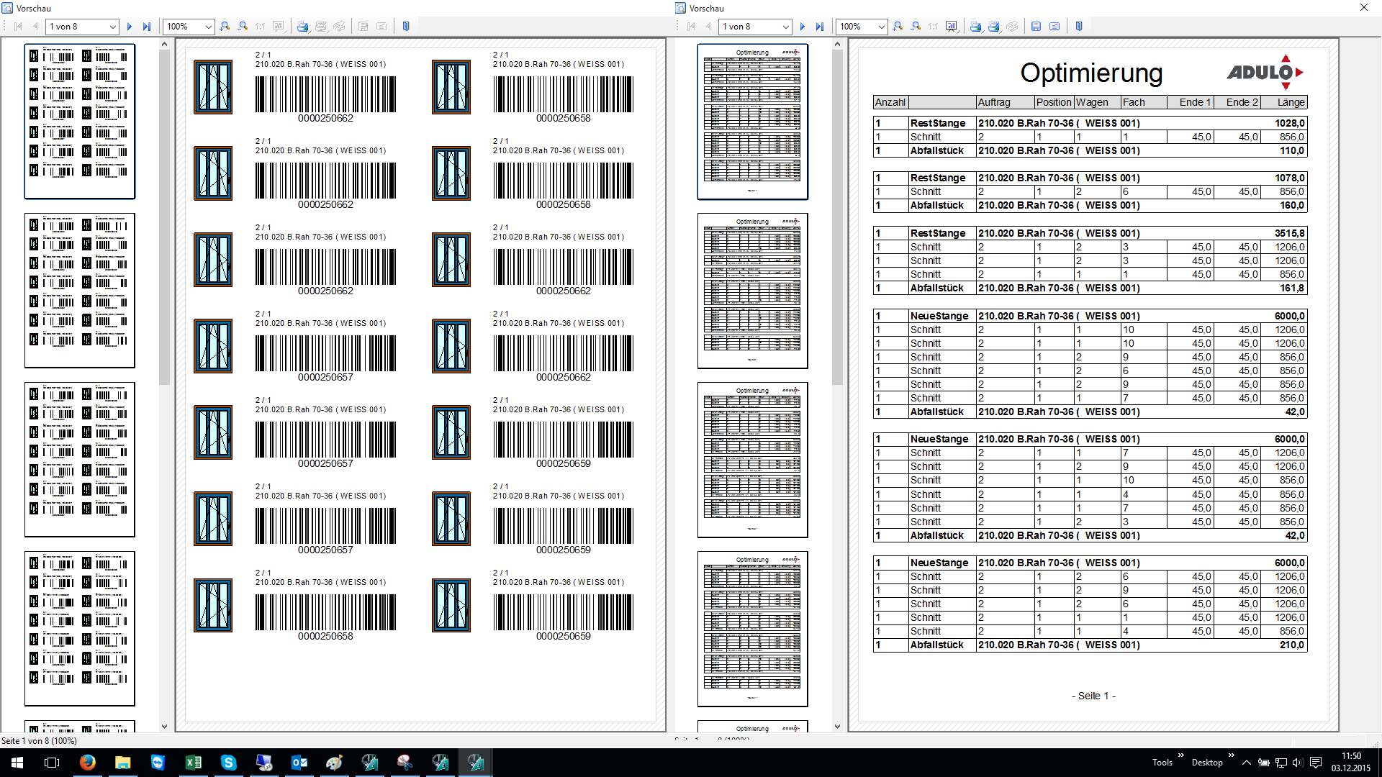Open Outlook from taskbar
1382x777 pixels.
299,763
